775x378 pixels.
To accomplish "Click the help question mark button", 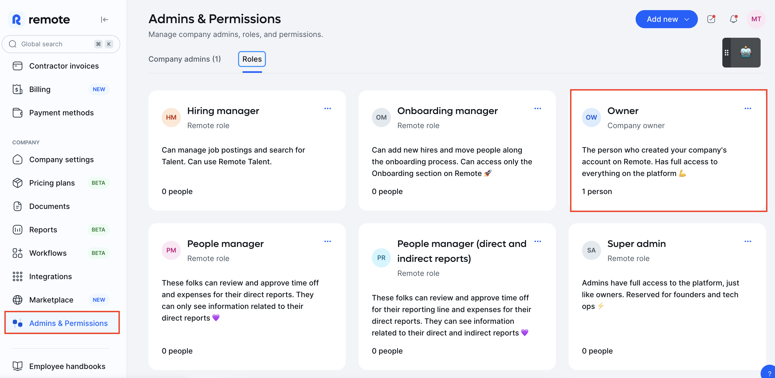I will (769, 373).
